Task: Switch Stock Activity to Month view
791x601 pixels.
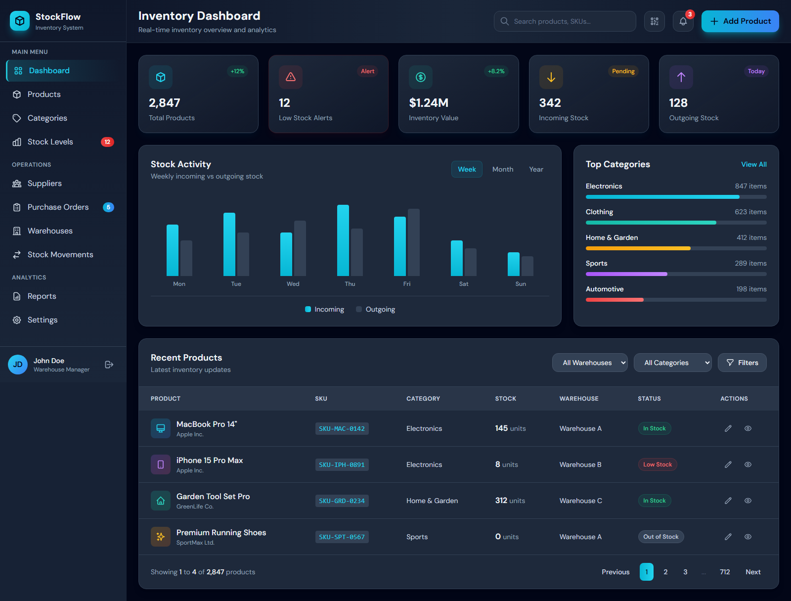Action: pos(502,169)
